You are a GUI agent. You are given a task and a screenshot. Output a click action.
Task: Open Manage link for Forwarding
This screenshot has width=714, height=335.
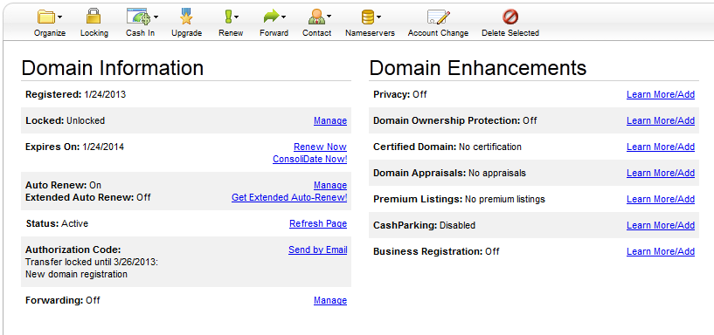330,300
